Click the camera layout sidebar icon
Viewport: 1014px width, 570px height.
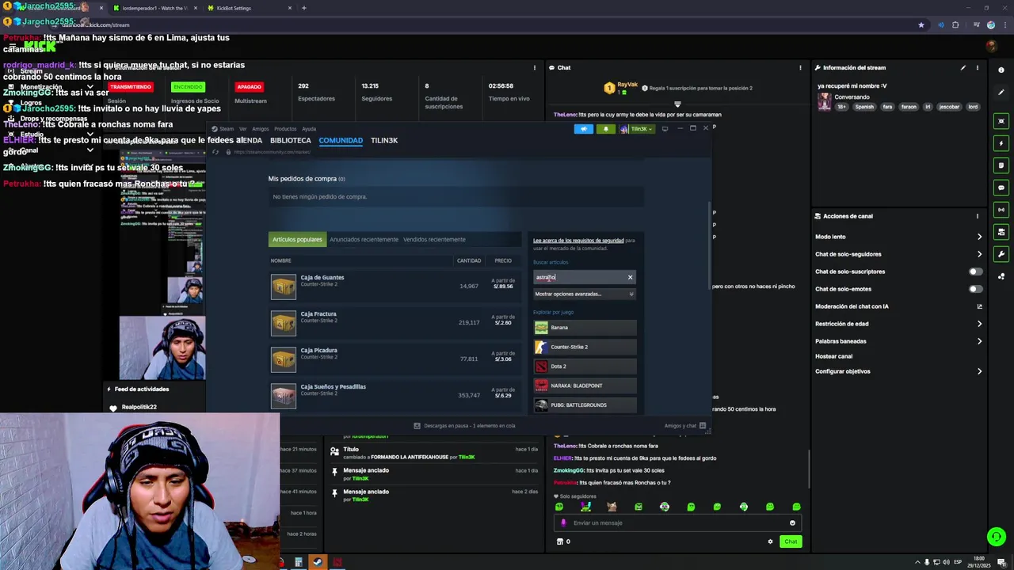[1001, 232]
